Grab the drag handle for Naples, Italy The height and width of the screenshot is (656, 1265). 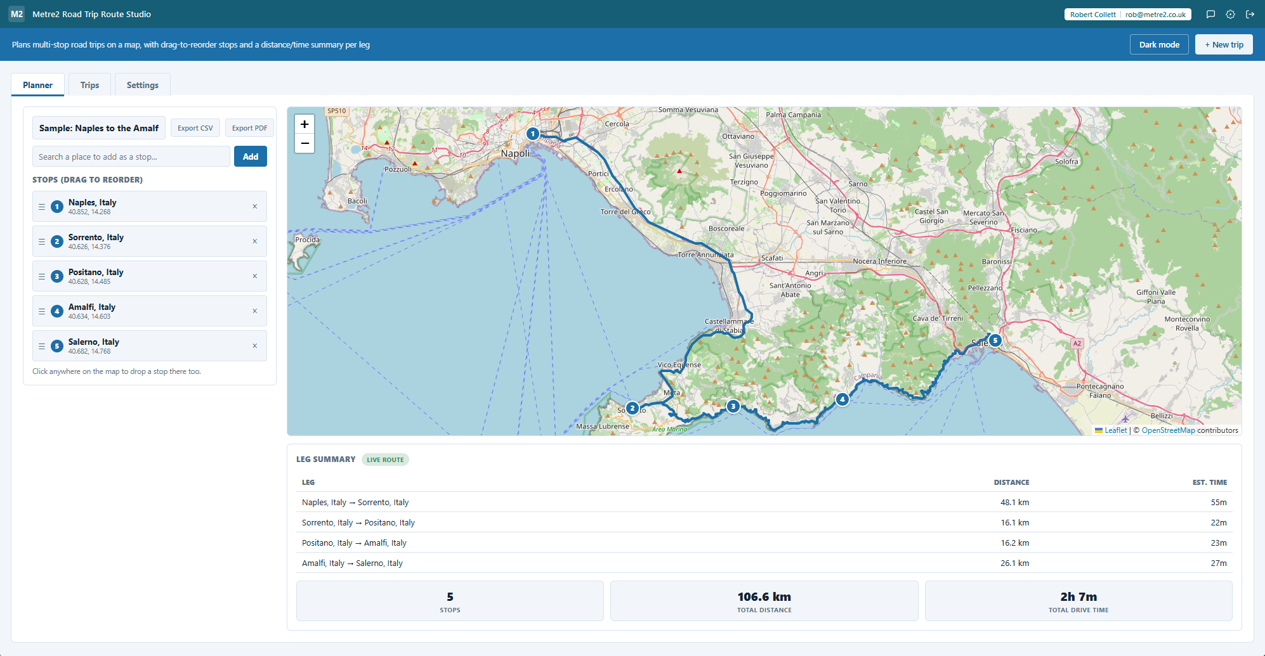pos(42,207)
